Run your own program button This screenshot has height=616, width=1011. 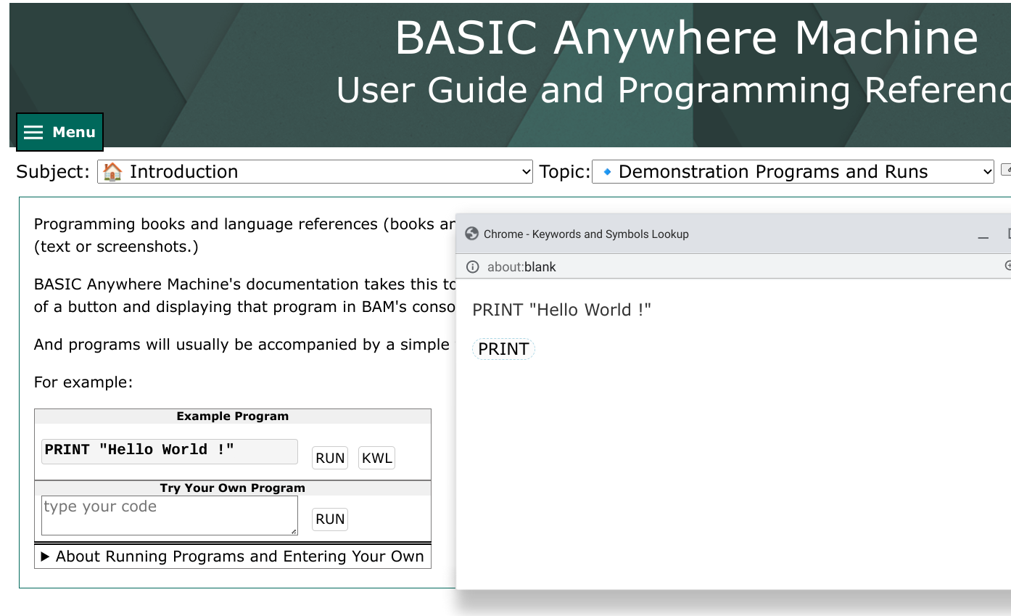click(x=330, y=519)
